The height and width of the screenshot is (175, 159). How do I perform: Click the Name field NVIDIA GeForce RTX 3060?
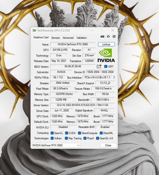click(x=73, y=44)
